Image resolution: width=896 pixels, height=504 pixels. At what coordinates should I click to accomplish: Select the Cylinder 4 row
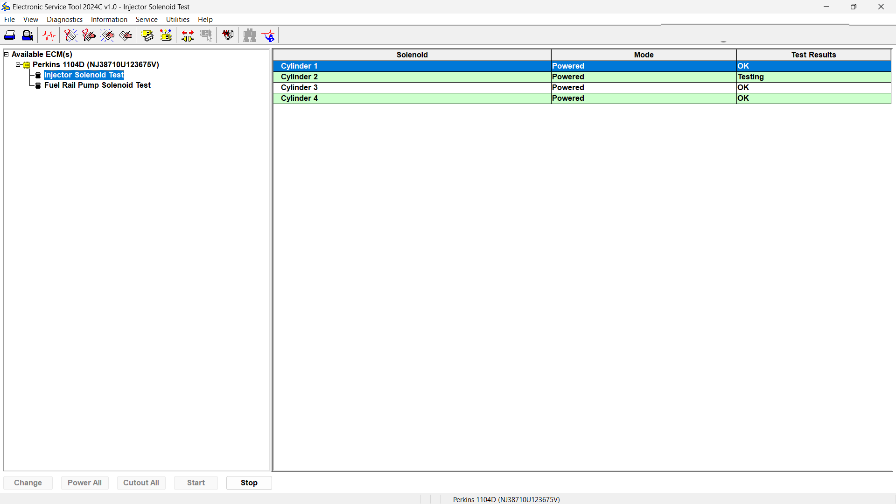click(582, 98)
